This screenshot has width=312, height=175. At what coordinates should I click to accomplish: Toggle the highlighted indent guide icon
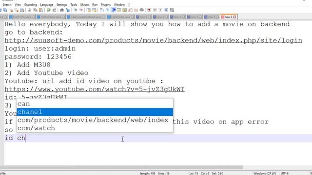(114, 10)
